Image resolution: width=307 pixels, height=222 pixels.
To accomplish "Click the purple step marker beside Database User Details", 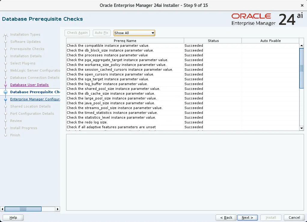I will pos(6,85).
